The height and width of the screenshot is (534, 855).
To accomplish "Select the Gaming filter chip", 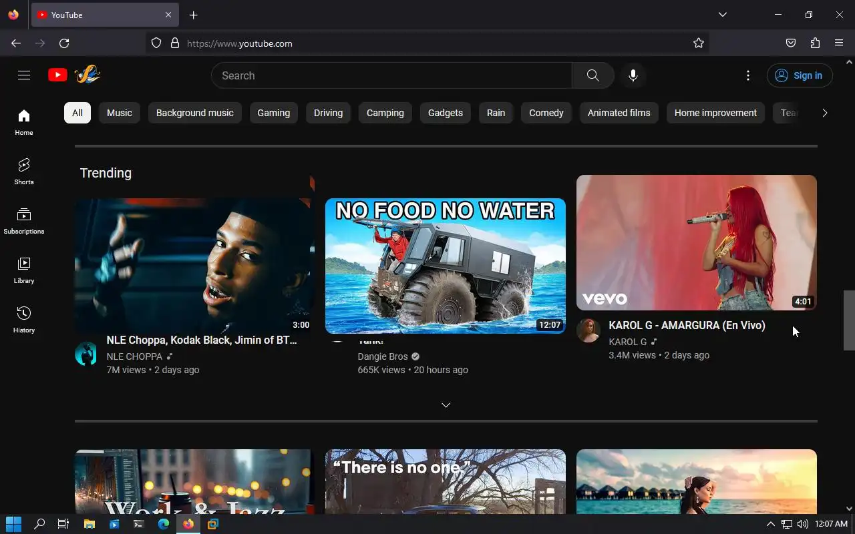I will [x=274, y=113].
